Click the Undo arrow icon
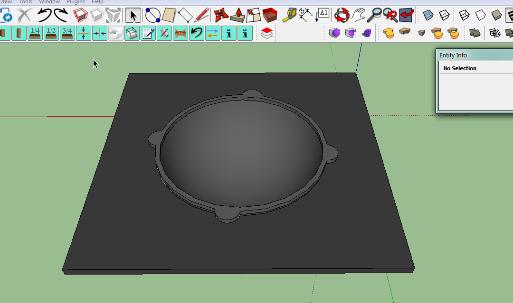 (44, 16)
